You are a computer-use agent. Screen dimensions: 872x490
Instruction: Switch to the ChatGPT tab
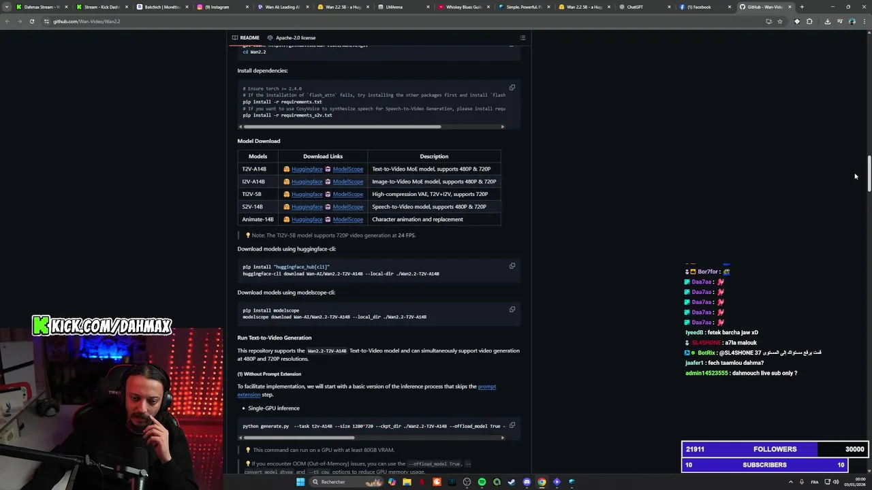(x=644, y=7)
